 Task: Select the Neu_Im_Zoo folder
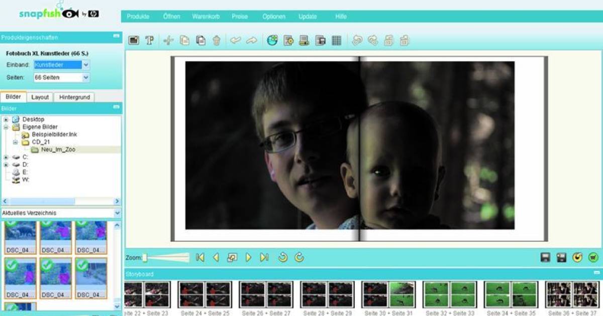[58, 149]
